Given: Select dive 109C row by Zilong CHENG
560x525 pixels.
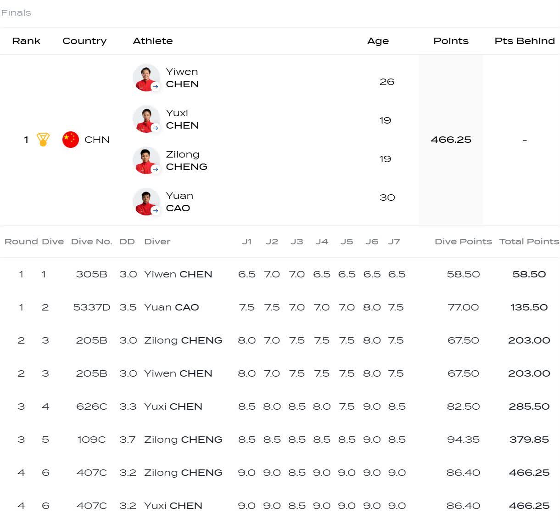Looking at the screenshot, I should [x=280, y=440].
